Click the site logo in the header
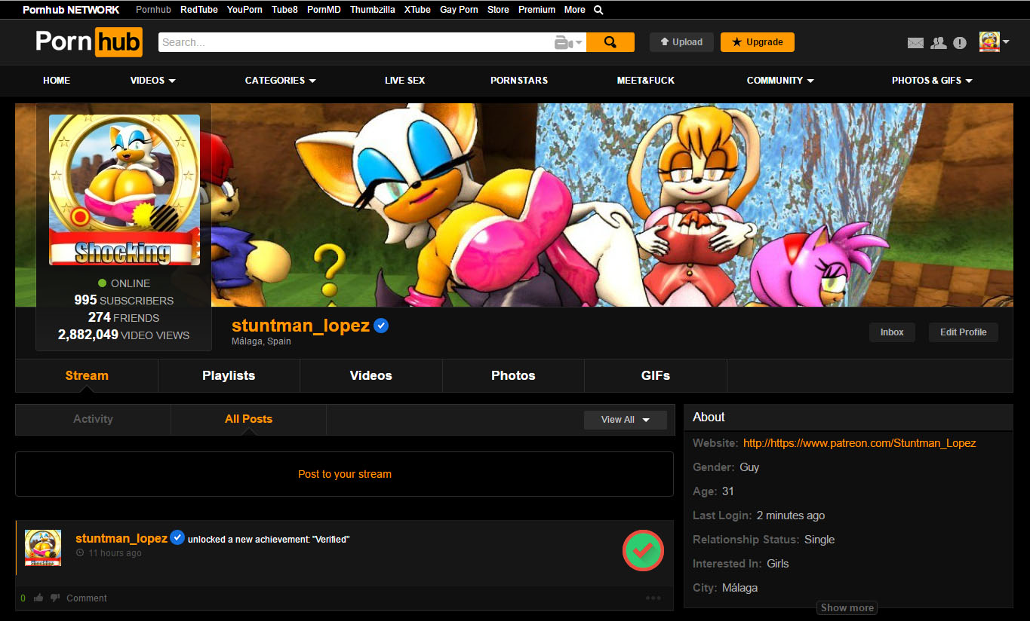Screen dimensions: 1030x621 tap(89, 42)
